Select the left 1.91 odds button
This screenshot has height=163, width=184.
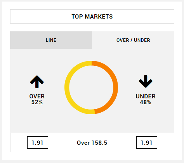point(38,142)
